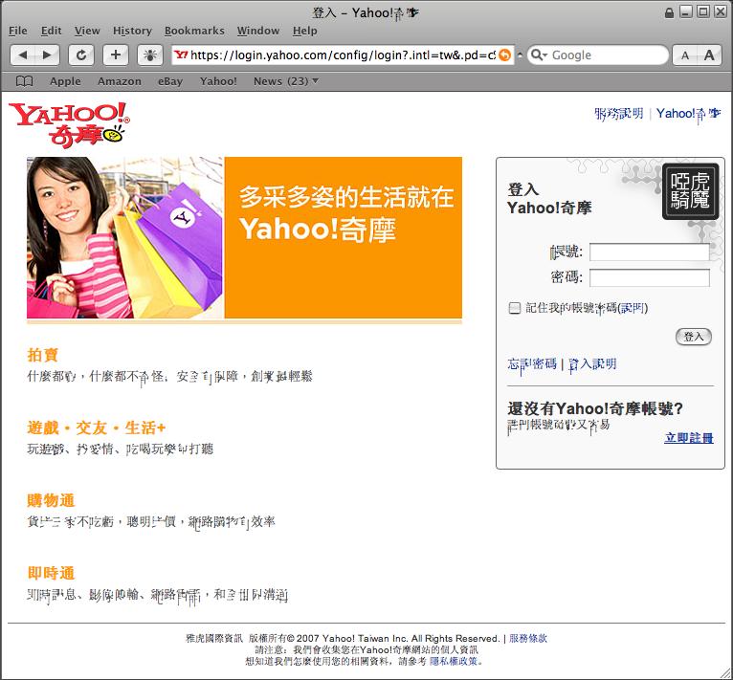This screenshot has height=680, width=733.
Task: Increase text size with large A button
Action: coord(709,55)
